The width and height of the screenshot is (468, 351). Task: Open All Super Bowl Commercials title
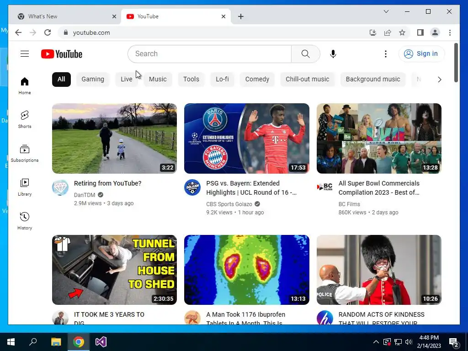[379, 188]
